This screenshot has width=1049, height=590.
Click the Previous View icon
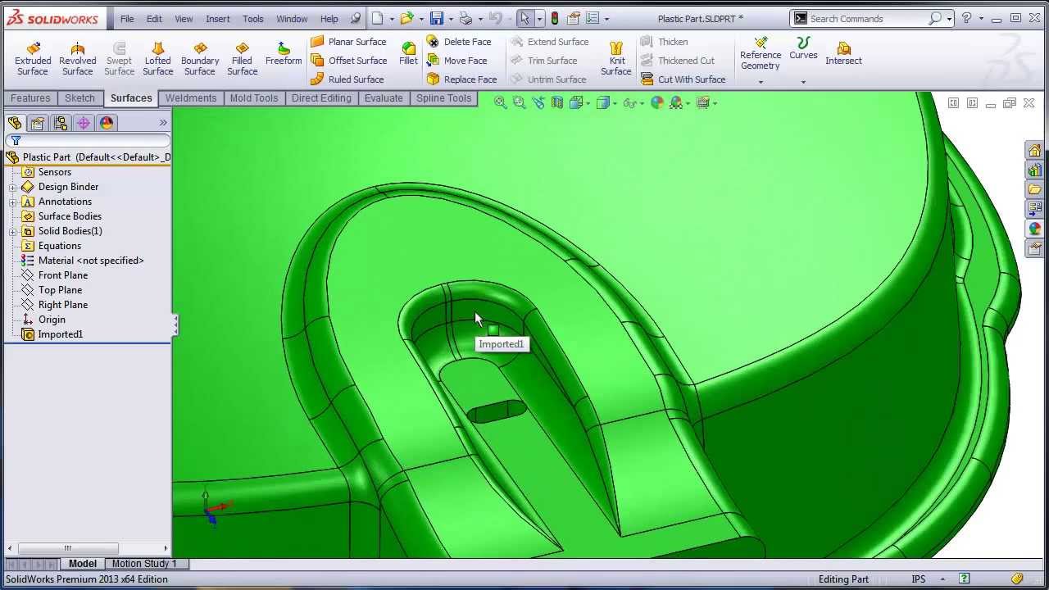point(538,102)
